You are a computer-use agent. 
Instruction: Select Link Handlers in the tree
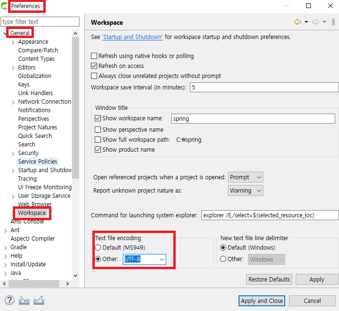pos(35,93)
